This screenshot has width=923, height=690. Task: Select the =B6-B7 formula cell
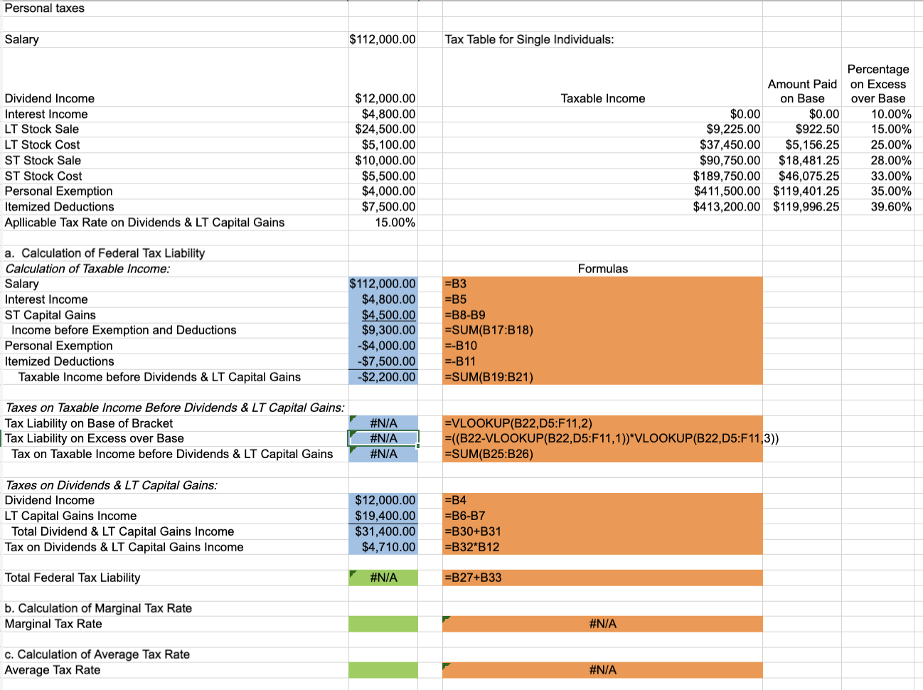(x=602, y=516)
